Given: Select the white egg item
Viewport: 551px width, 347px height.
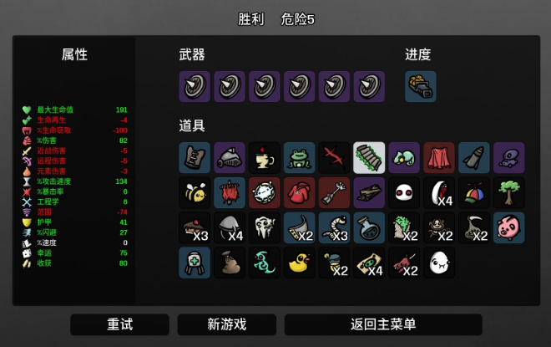Looking at the screenshot, I should coord(439,263).
